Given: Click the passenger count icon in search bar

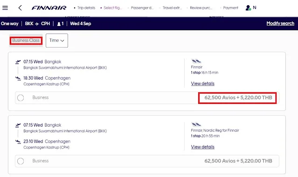Looking at the screenshot, I should click(59, 24).
